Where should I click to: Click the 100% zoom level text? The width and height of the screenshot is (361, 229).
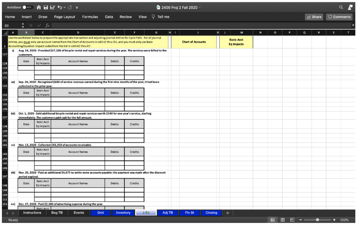[344, 220]
